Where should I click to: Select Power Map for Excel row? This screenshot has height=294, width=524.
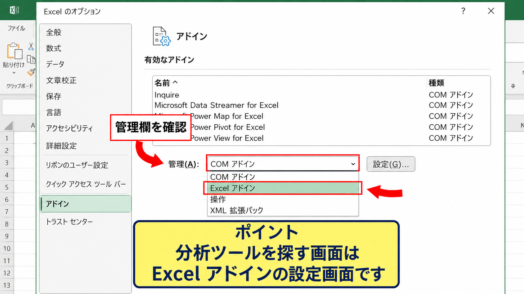[321, 116]
